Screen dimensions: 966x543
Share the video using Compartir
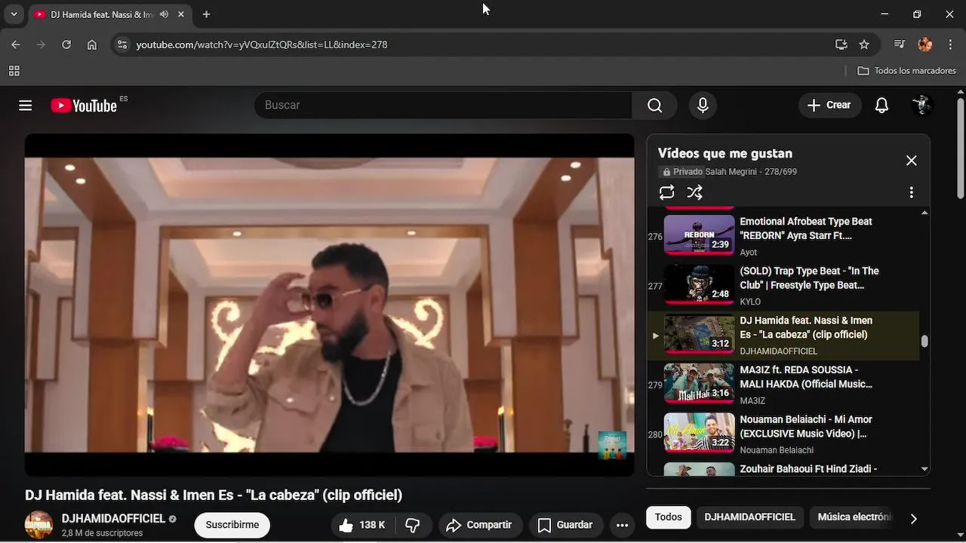478,525
